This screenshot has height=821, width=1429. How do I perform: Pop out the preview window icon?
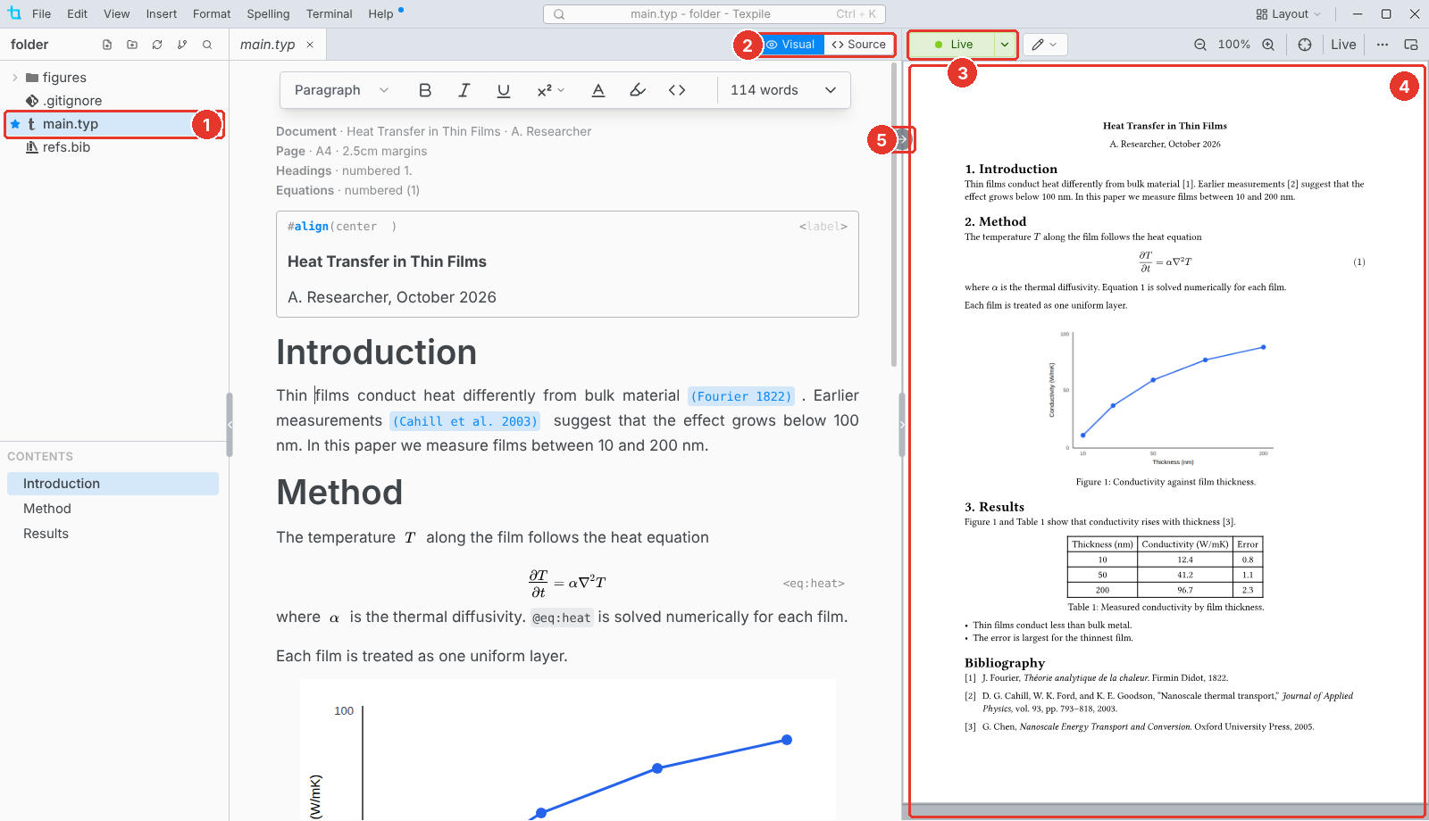coord(1411,45)
